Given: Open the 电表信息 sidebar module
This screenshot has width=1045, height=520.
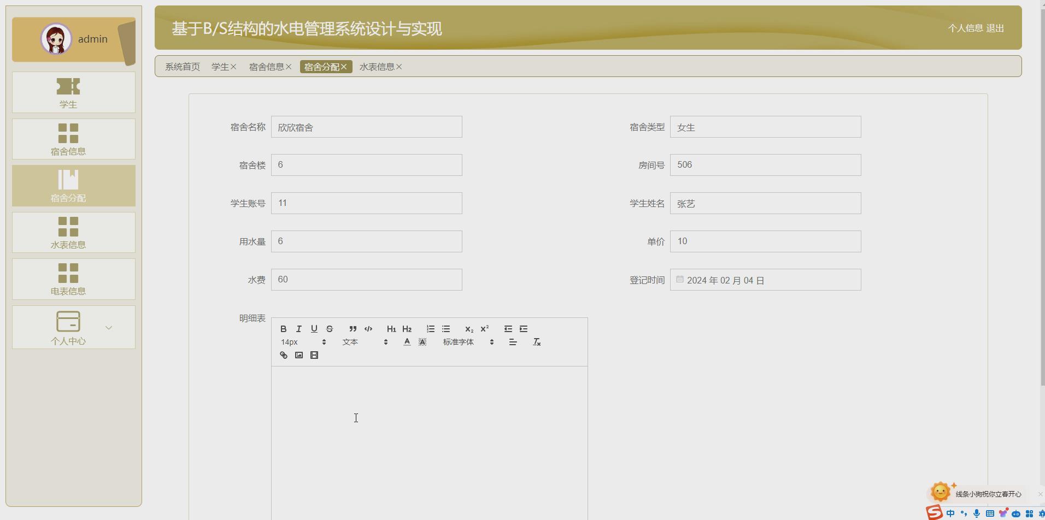Looking at the screenshot, I should pos(74,279).
